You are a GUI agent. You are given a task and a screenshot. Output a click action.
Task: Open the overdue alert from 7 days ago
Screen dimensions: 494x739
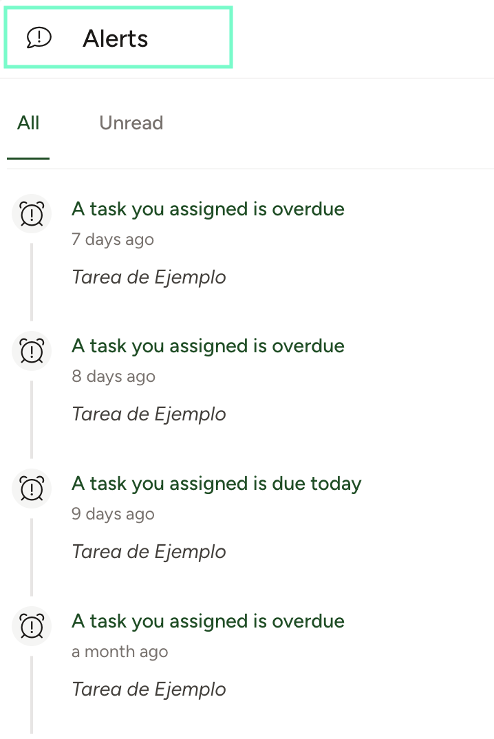[x=208, y=208]
